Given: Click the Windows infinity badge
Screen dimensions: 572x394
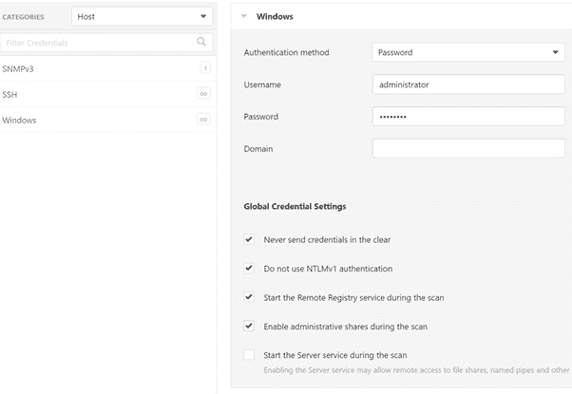Looking at the screenshot, I should [x=203, y=120].
